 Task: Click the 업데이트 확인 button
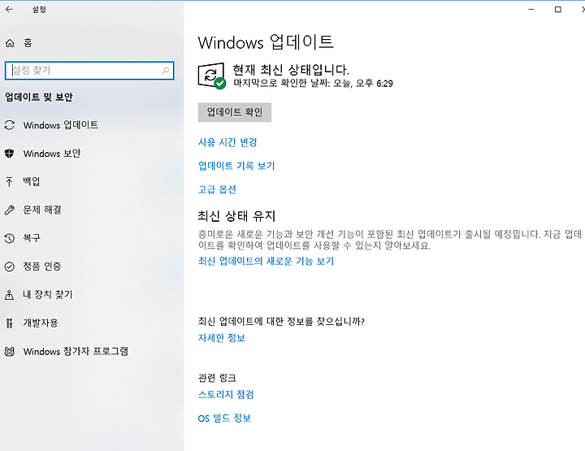[235, 112]
